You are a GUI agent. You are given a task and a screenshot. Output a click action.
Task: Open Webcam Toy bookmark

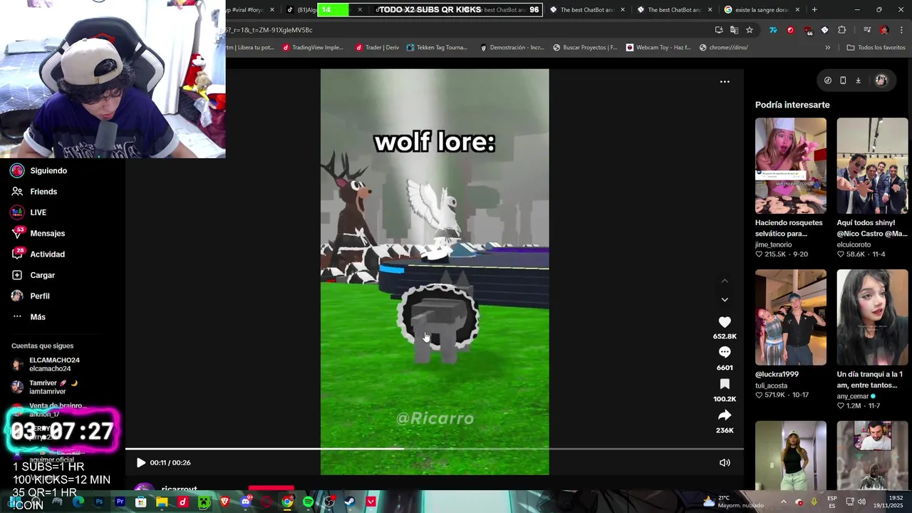tap(658, 48)
